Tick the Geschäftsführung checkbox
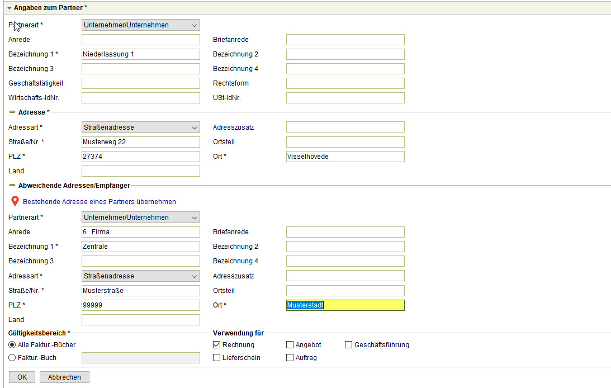The width and height of the screenshot is (611, 388). (349, 345)
